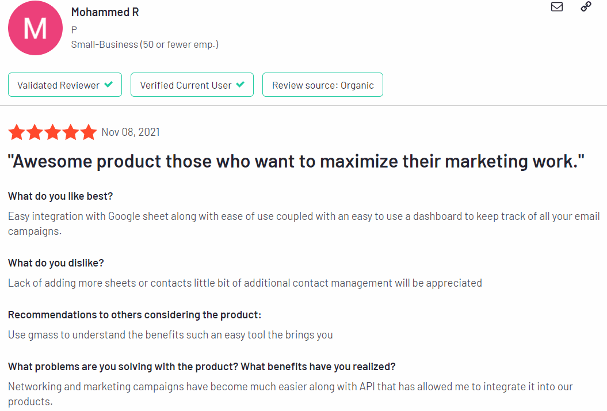
Task: Click the Review source: Organic badge
Action: click(323, 85)
